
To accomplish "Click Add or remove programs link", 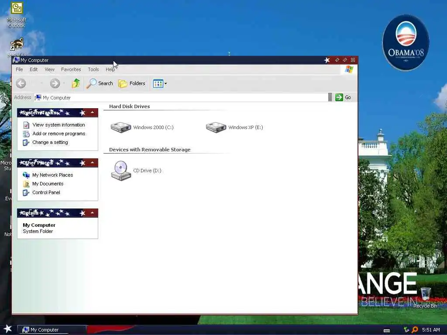I will click(x=59, y=133).
